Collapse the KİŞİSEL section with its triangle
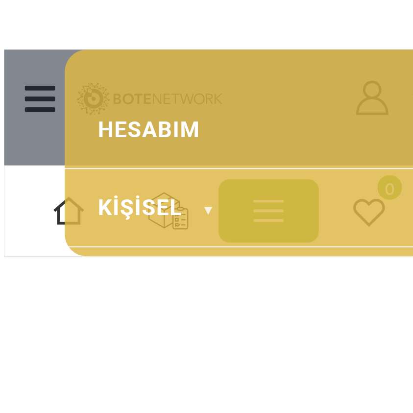This screenshot has width=413, height=413. pyautogui.click(x=208, y=211)
